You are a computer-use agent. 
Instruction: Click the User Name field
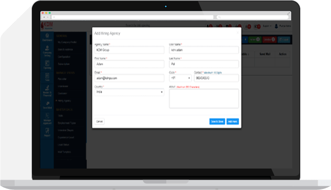(204, 50)
